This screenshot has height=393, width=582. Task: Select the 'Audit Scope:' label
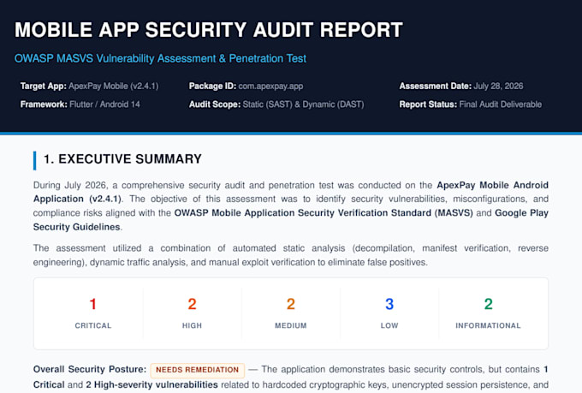215,104
